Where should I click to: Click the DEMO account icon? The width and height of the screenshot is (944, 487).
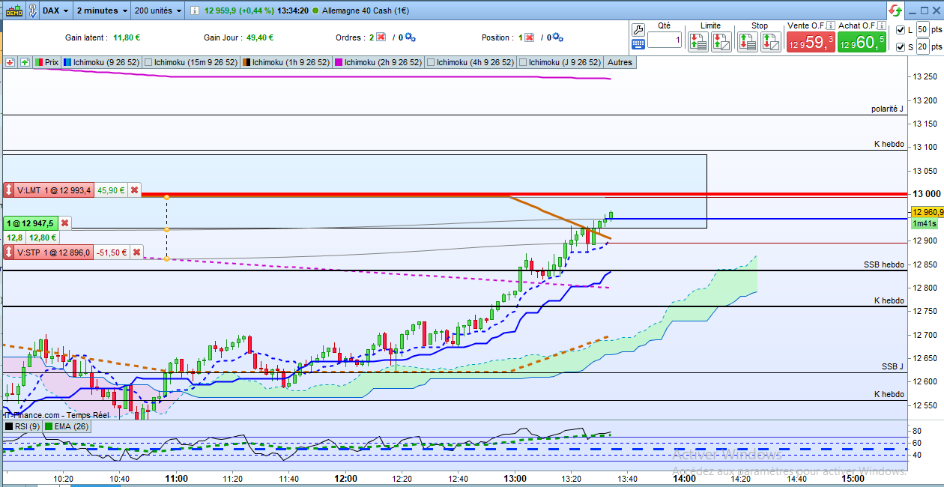14,10
